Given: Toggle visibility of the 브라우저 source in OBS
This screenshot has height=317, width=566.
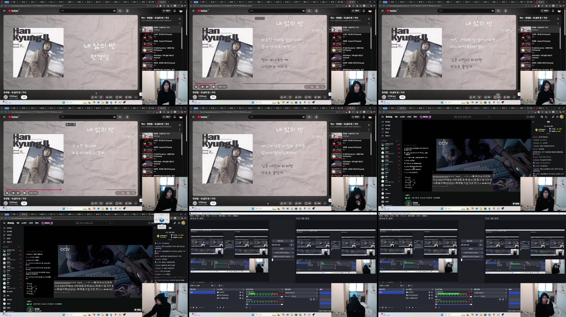Looking at the screenshot, I should click(x=240, y=293).
